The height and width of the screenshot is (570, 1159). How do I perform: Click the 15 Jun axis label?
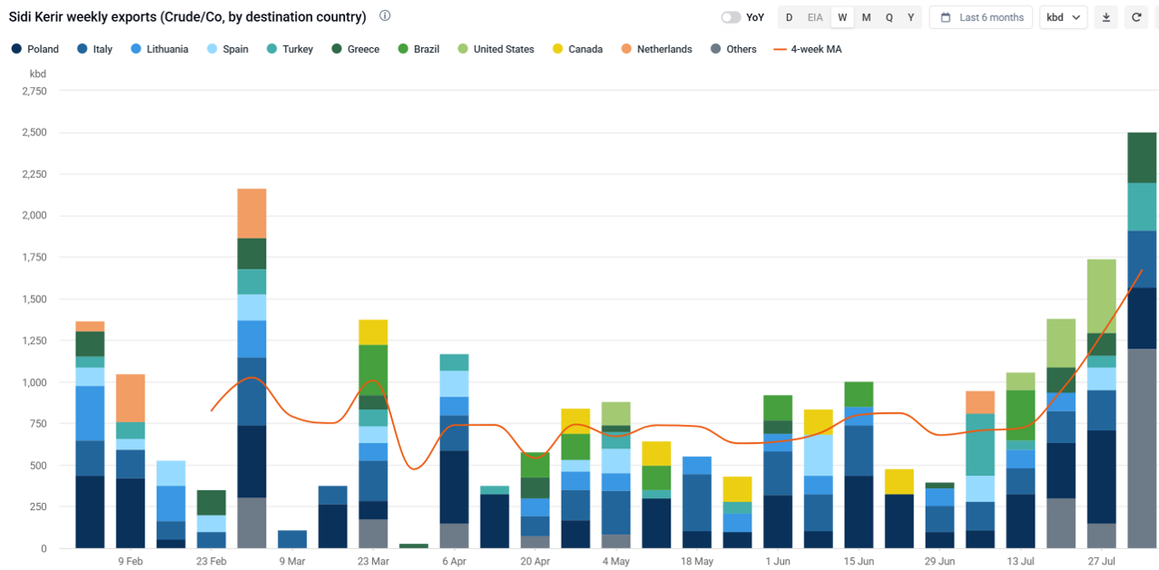pos(859,562)
